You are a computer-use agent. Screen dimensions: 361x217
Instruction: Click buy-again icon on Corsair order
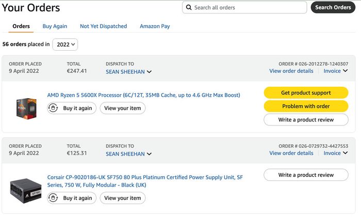click(53, 198)
